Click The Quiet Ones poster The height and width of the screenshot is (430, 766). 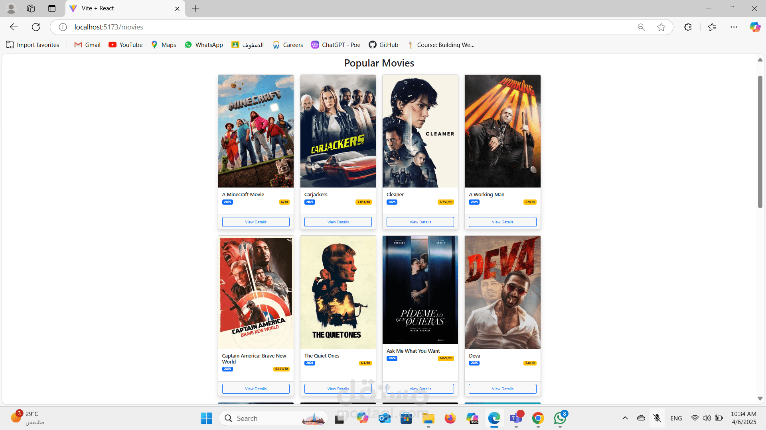(x=338, y=292)
